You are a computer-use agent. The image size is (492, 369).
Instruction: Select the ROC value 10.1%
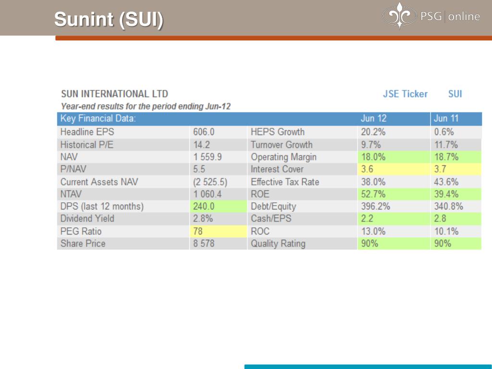(446, 232)
